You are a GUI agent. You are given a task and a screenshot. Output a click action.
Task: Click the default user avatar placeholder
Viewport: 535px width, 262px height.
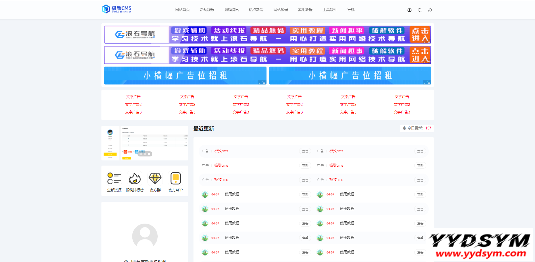[145, 236]
